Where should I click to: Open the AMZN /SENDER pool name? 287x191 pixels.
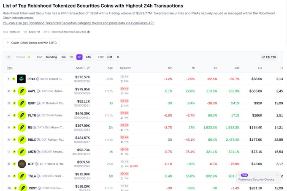tap(46, 152)
